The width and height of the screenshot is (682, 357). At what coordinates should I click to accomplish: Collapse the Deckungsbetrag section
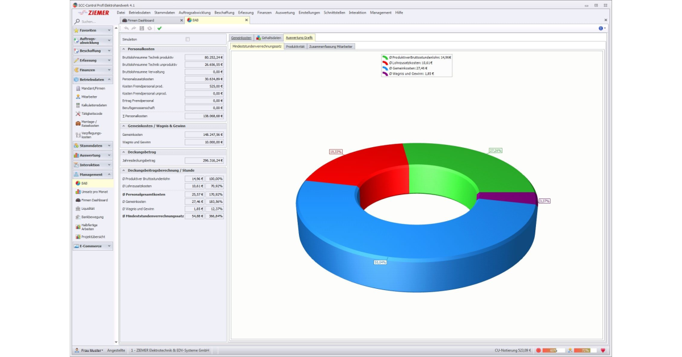coord(123,152)
